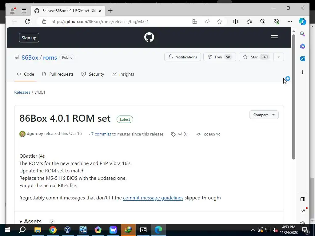Image resolution: width=315 pixels, height=236 pixels.
Task: Click the v4.0.1 tag link
Action: pyautogui.click(x=180, y=134)
